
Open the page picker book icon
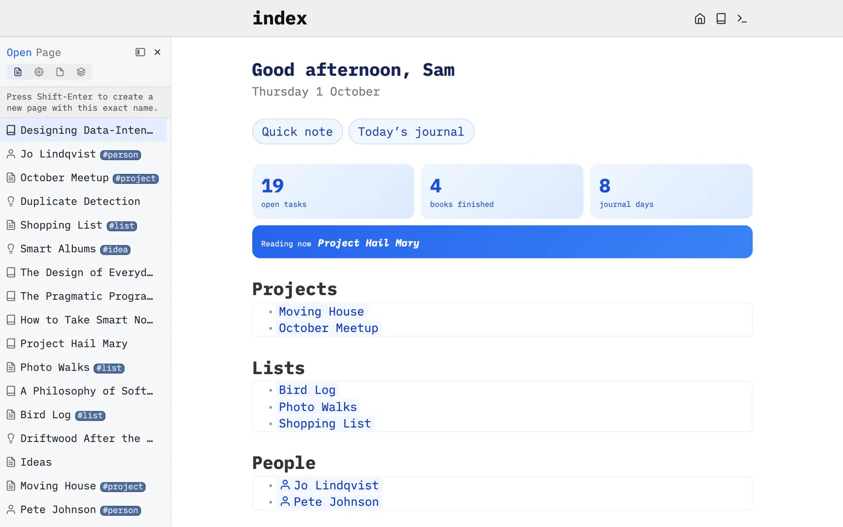pyautogui.click(x=721, y=19)
